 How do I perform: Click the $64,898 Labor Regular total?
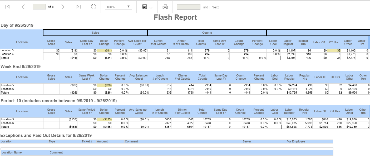[x=292, y=127]
